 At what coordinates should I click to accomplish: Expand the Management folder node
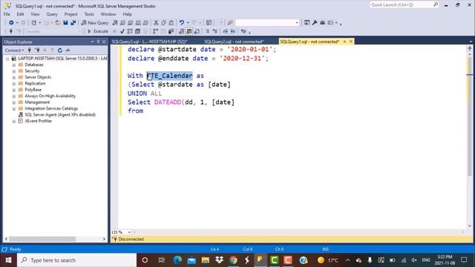pos(14,102)
